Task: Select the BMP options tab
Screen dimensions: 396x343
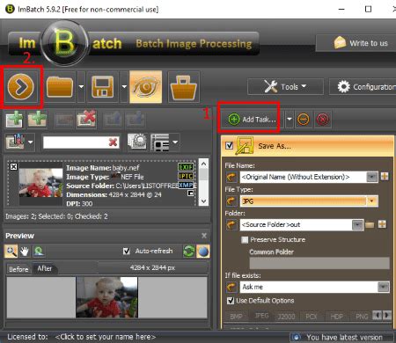Action: [x=236, y=317]
